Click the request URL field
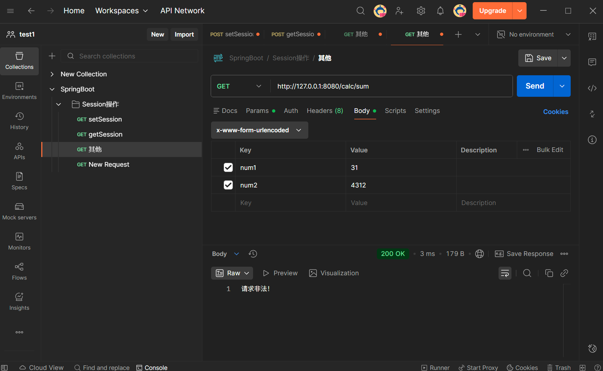 point(391,86)
